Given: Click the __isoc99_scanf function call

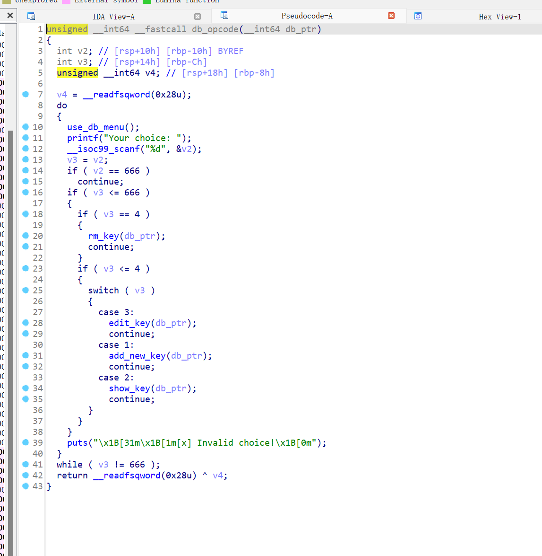Looking at the screenshot, I should [x=103, y=149].
